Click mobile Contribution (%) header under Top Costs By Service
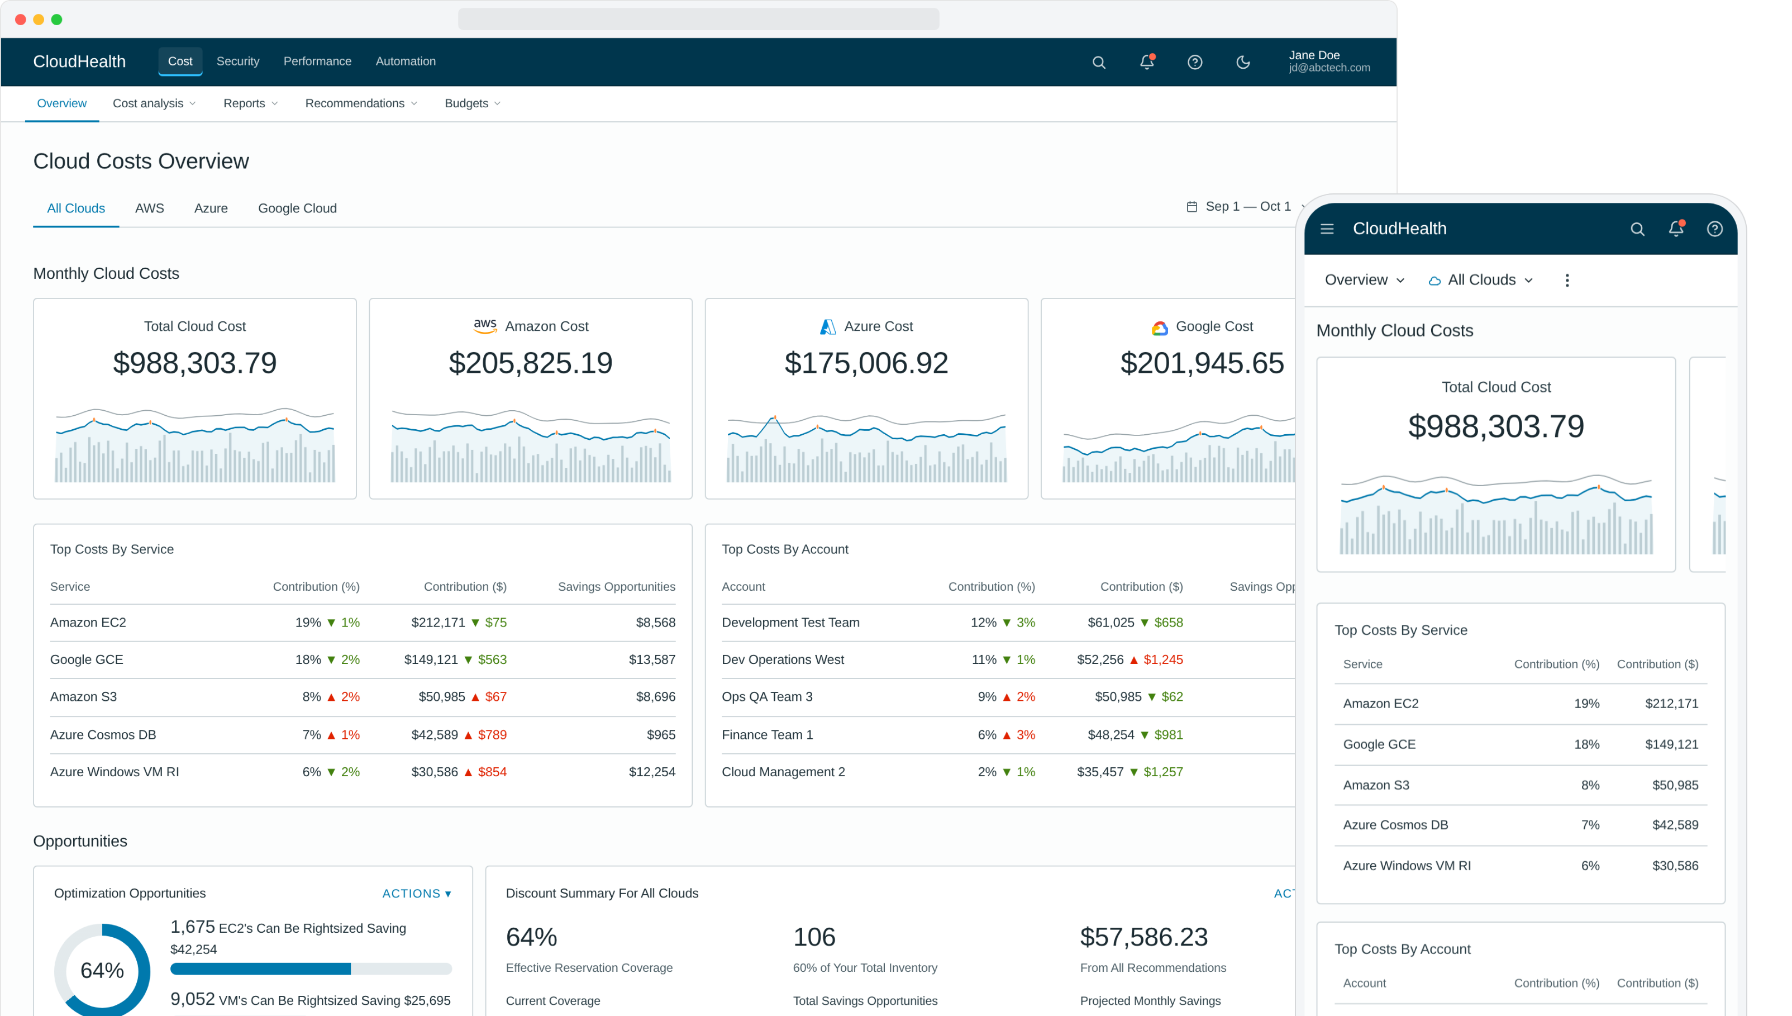Image resolution: width=1792 pixels, height=1016 pixels. pyautogui.click(x=1556, y=664)
